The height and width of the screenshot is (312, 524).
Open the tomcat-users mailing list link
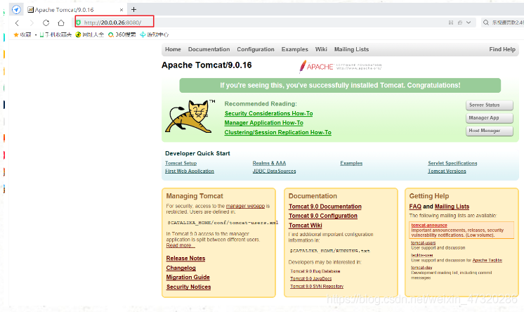[423, 243]
